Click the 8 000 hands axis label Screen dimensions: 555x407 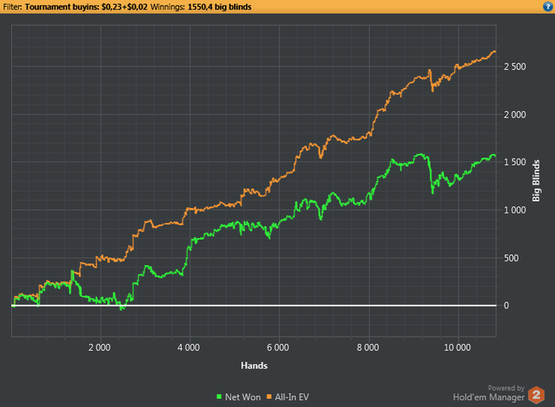coord(368,347)
